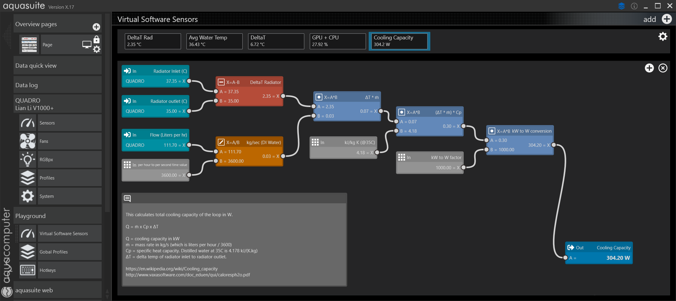Select the DeltaT Rad sensor tile
The width and height of the screenshot is (676, 301).
click(153, 41)
